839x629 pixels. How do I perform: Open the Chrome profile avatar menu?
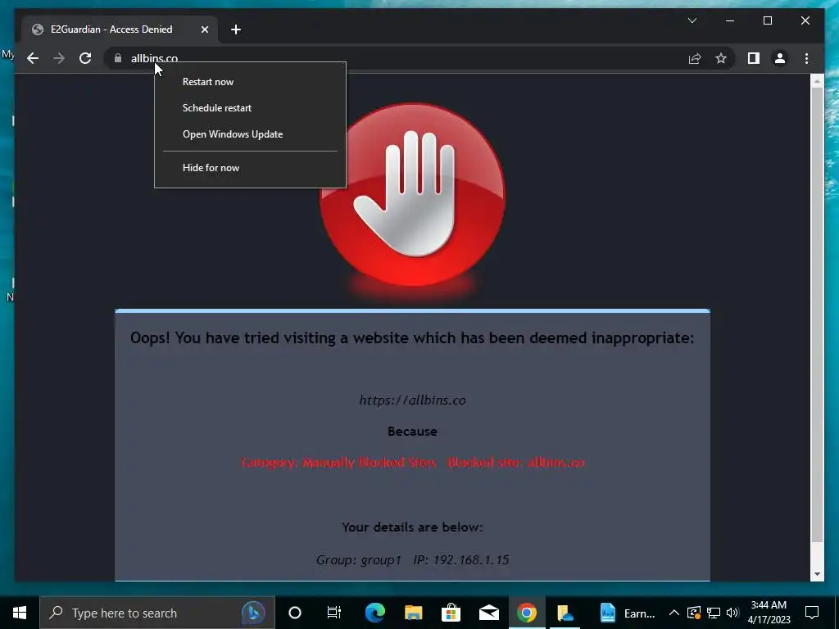(x=780, y=58)
